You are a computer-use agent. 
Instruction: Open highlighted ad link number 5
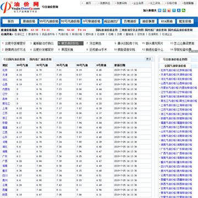click(x=70, y=43)
